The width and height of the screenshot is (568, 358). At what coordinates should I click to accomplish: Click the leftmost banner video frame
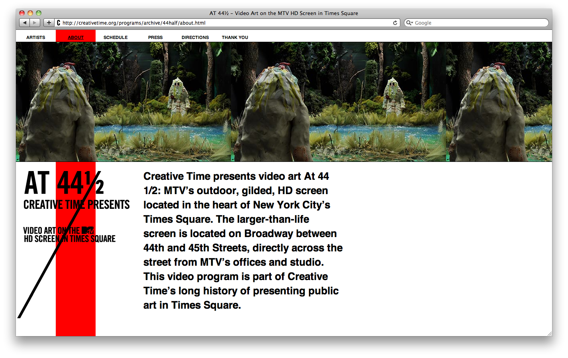coord(123,102)
